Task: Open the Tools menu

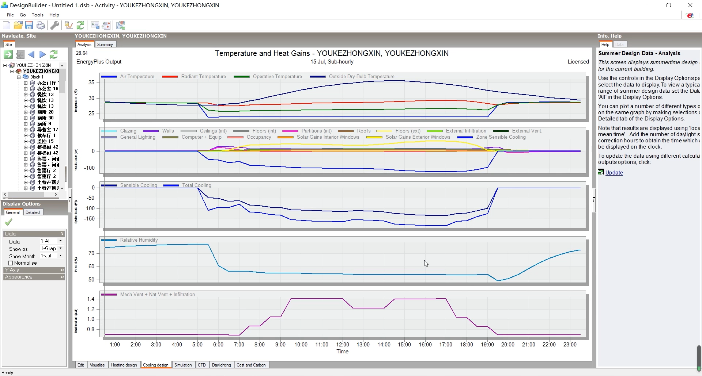Action: pyautogui.click(x=38, y=15)
